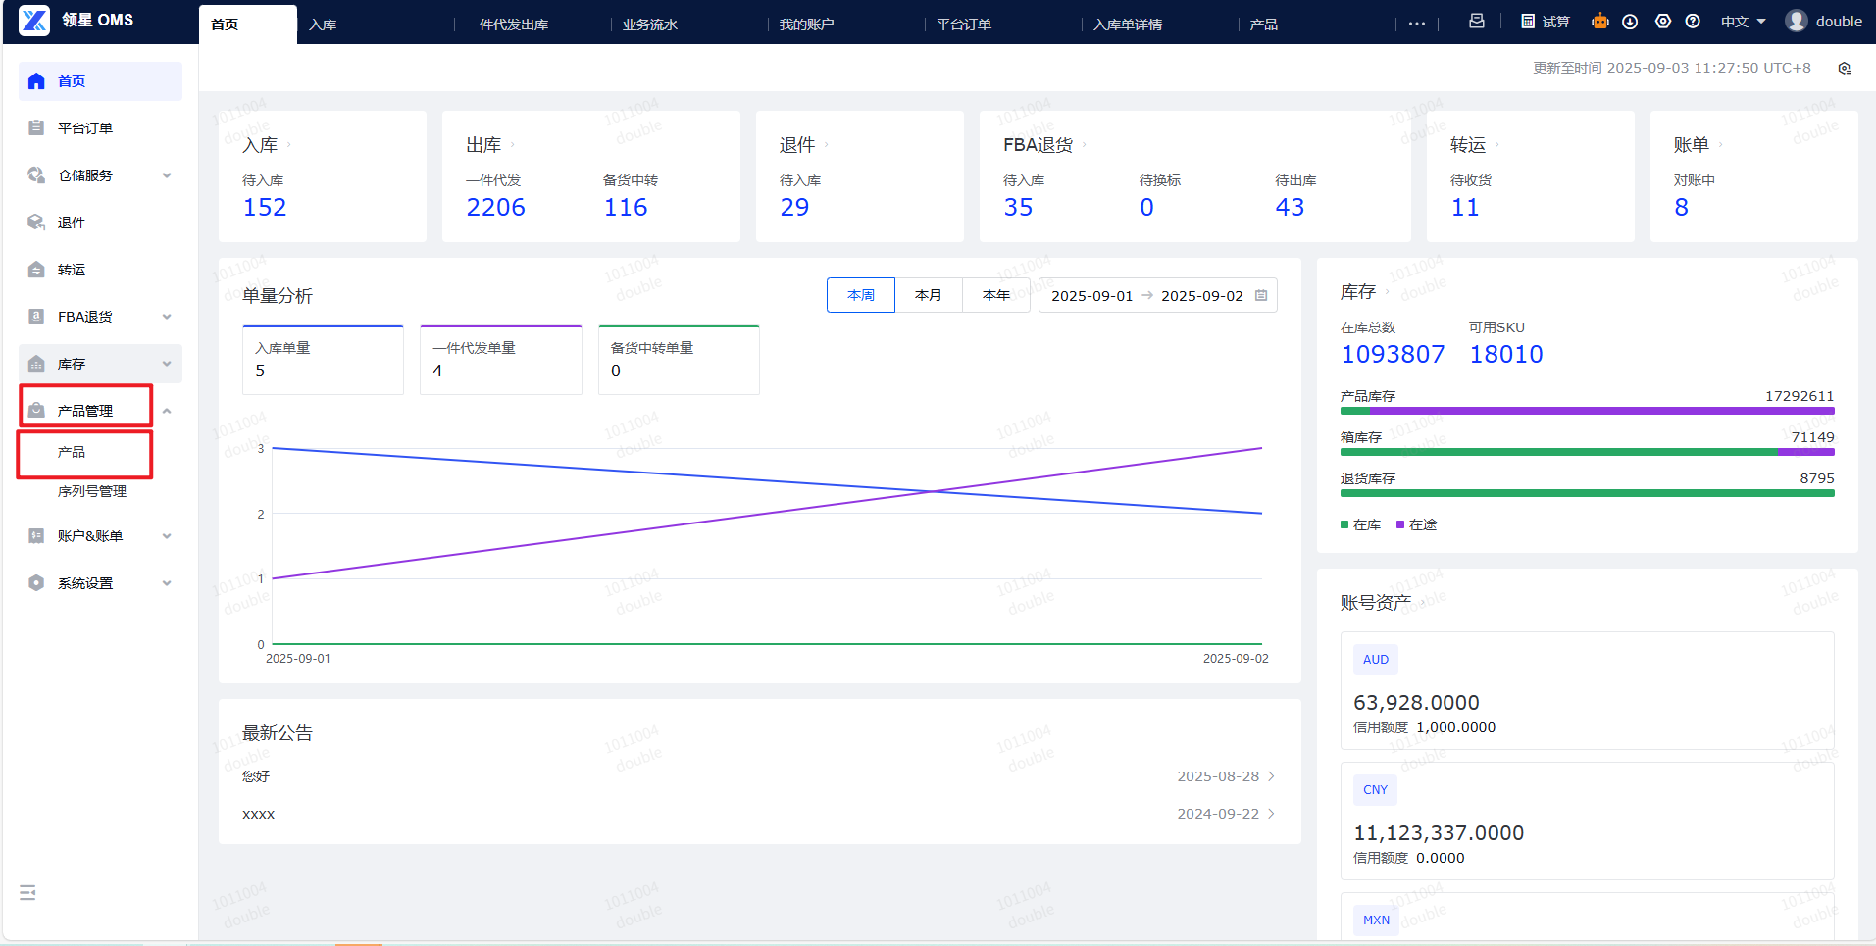Click the 待出库 count 43
This screenshot has width=1876, height=946.
click(x=1290, y=208)
